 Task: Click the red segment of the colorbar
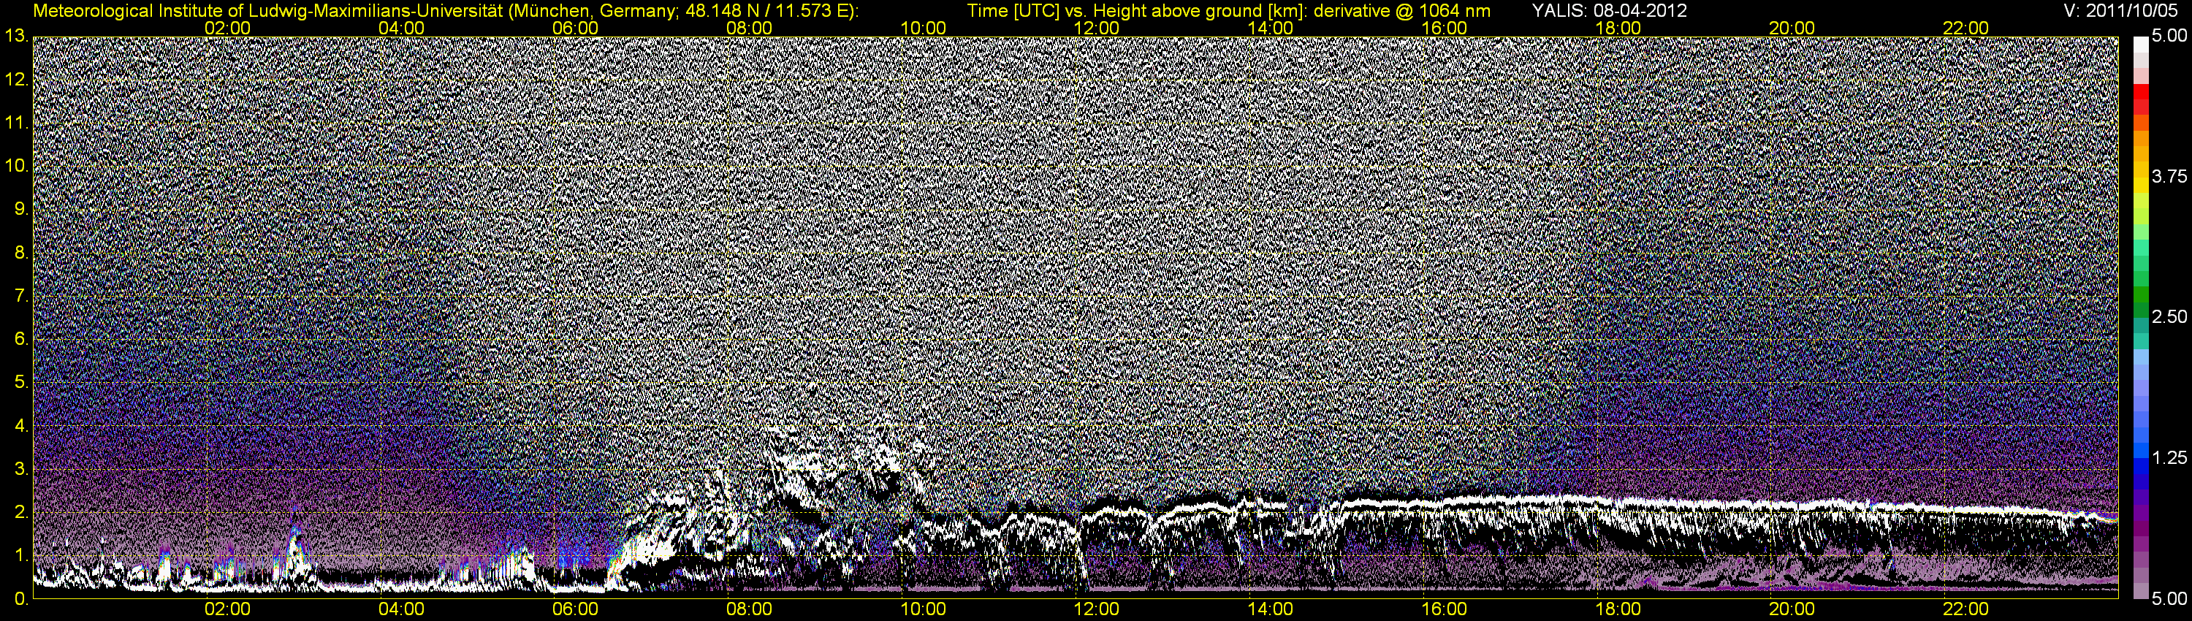pyautogui.click(x=2140, y=91)
